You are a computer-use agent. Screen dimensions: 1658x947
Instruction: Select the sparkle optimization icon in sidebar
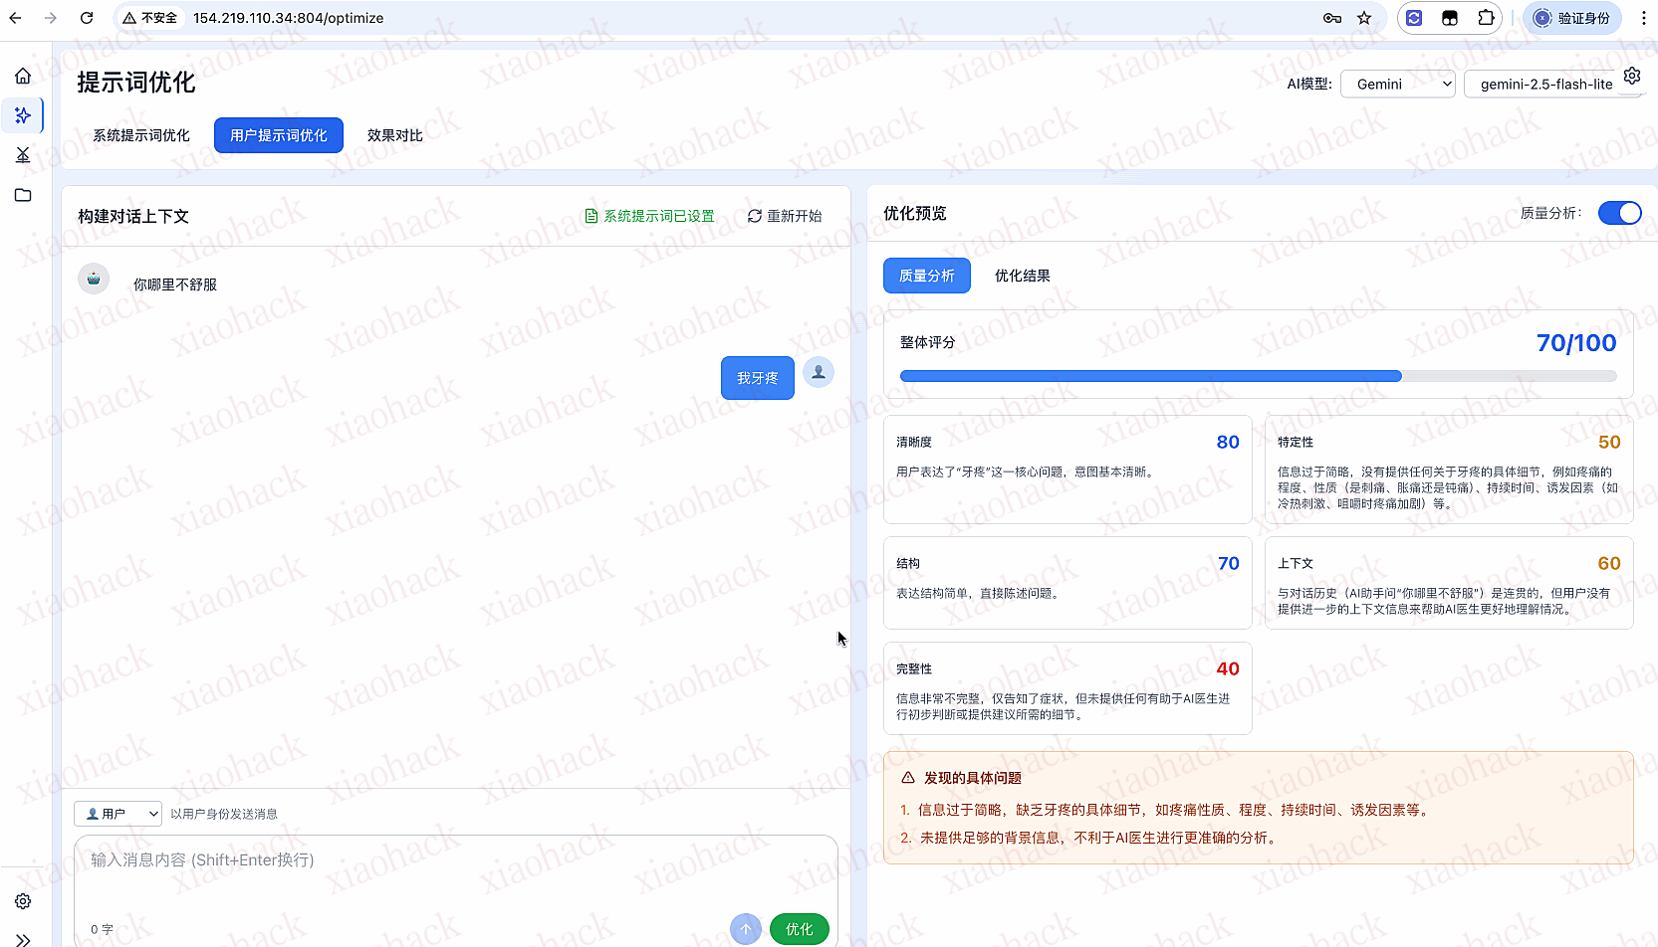(23, 114)
